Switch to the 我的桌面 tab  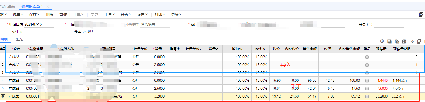coord(7,7)
